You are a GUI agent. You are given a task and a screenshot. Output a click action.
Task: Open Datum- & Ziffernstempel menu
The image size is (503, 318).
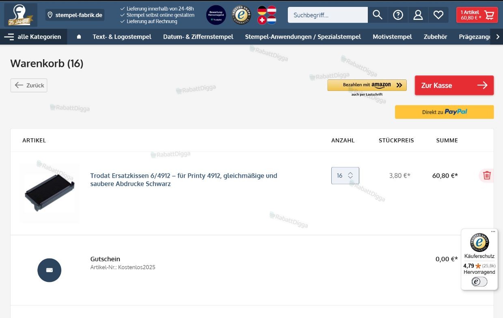pyautogui.click(x=198, y=37)
